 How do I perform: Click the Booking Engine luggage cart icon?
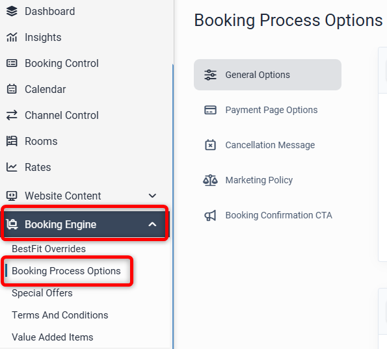point(12,224)
